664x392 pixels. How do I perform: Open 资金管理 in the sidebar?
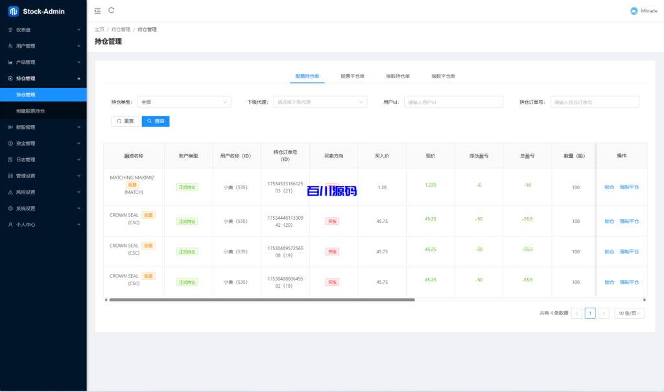click(x=43, y=143)
